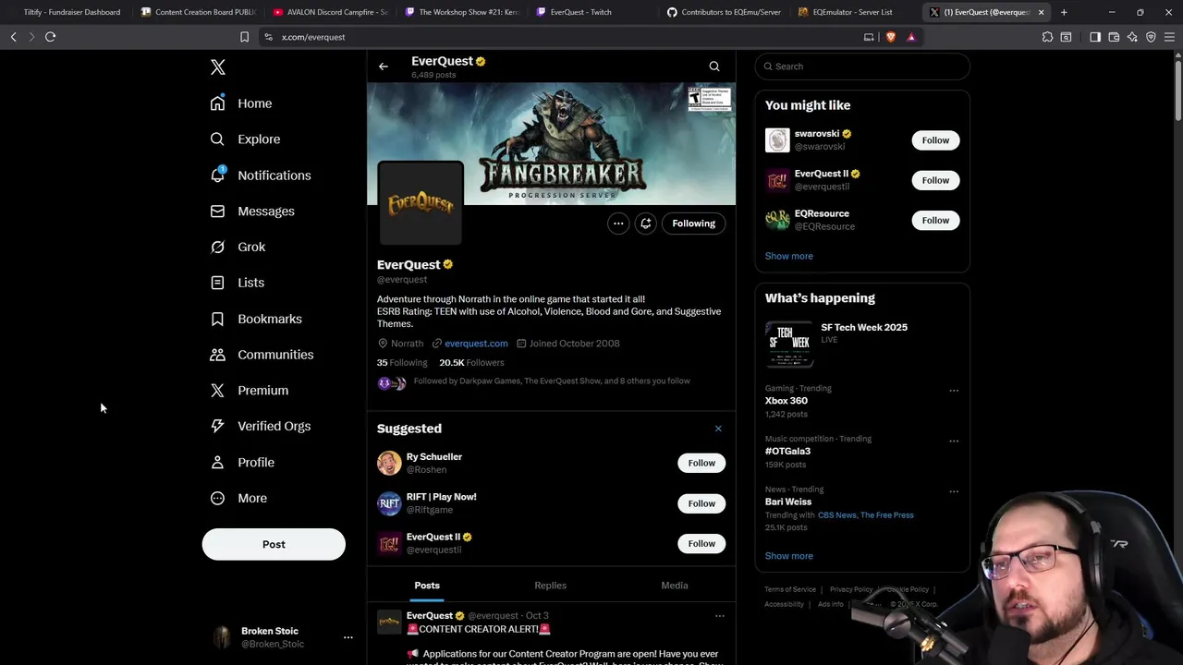Click the X logo in the sidebar
1183x665 pixels.
[217, 67]
